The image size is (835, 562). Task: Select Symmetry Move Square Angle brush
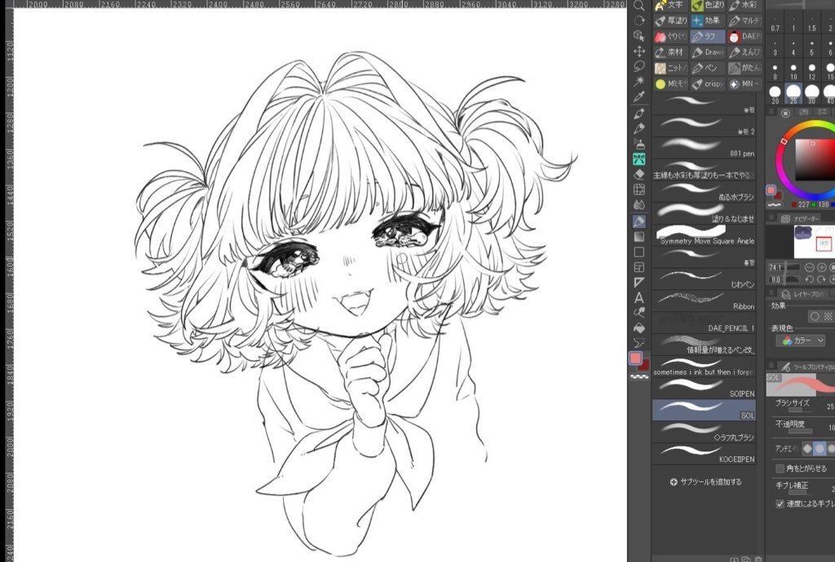[704, 235]
